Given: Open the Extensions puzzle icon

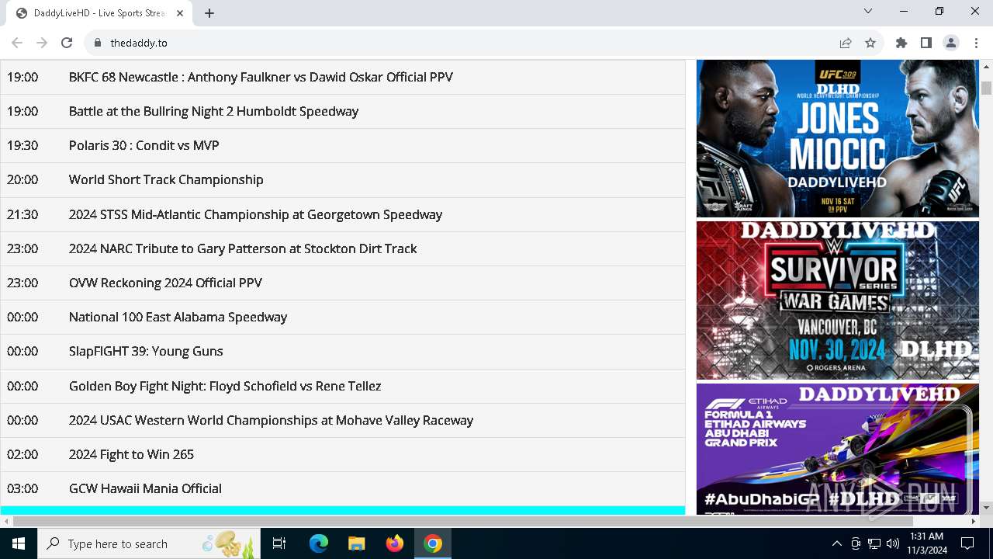Looking at the screenshot, I should tap(901, 43).
